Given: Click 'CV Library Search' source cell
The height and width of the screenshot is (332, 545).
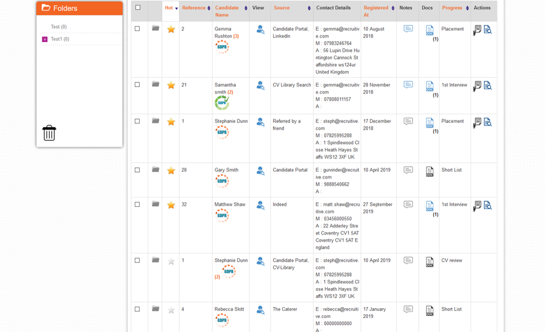Looking at the screenshot, I should click(292, 85).
